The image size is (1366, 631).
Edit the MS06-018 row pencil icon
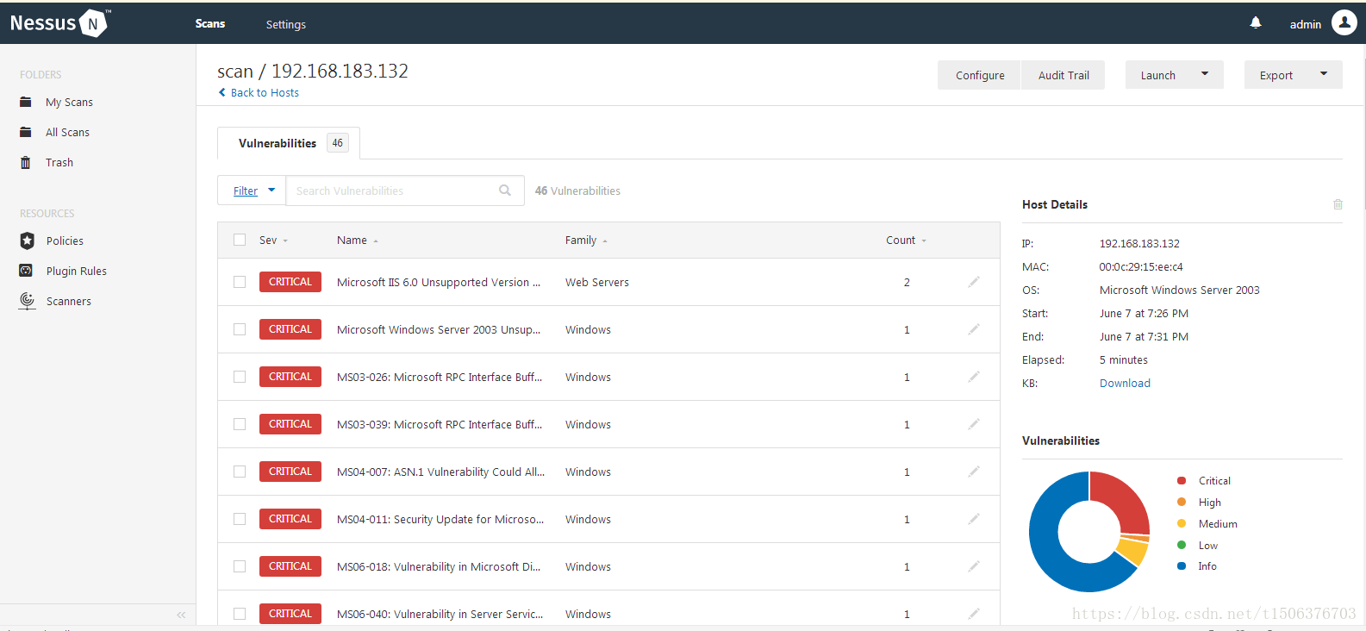coord(974,566)
